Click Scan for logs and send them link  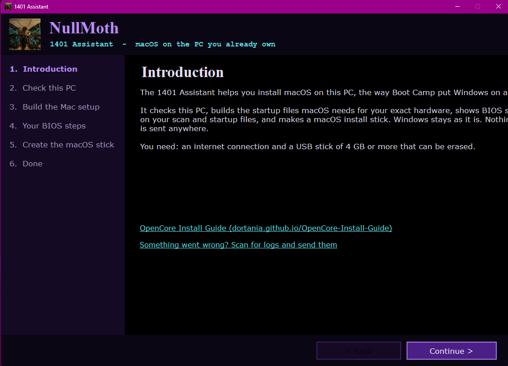[x=238, y=245]
